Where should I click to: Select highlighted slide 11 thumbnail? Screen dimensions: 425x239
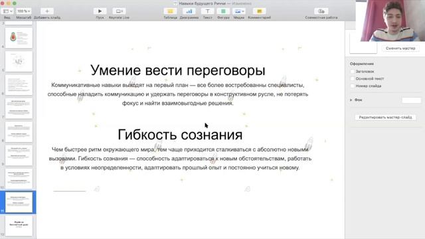pos(19,202)
